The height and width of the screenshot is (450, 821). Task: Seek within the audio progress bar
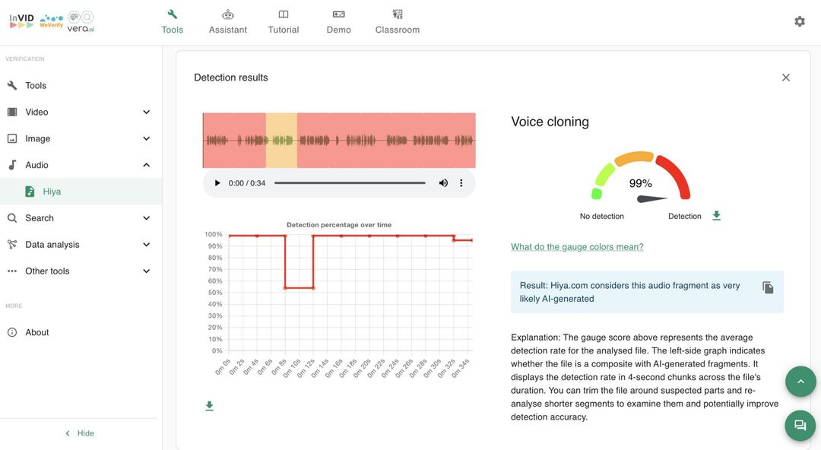[x=350, y=183]
